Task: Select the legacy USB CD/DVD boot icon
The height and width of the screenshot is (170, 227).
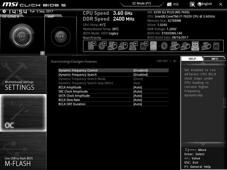Action: pyautogui.click(x=185, y=46)
